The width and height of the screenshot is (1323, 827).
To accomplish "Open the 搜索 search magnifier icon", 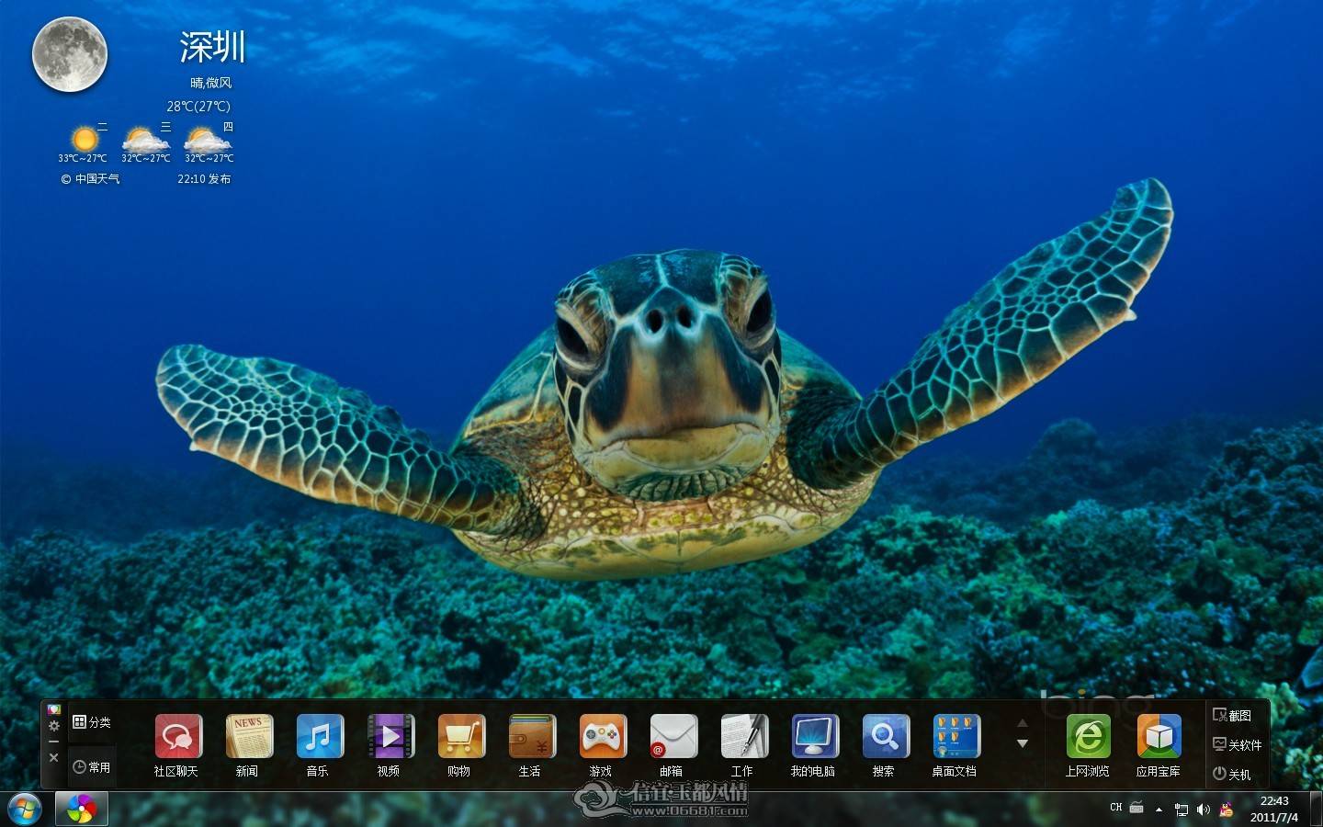I will click(885, 738).
